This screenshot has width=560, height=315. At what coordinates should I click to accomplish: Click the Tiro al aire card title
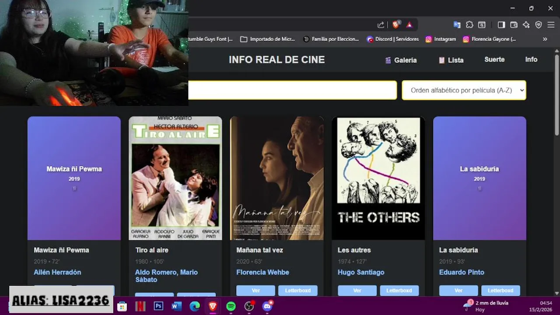pos(152,250)
